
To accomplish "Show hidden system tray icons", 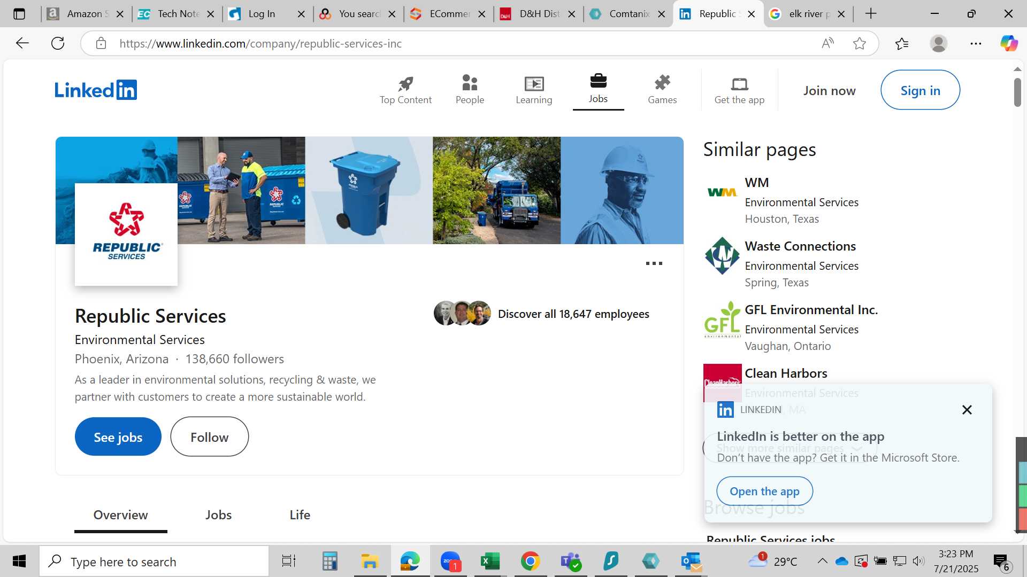I will point(822,561).
